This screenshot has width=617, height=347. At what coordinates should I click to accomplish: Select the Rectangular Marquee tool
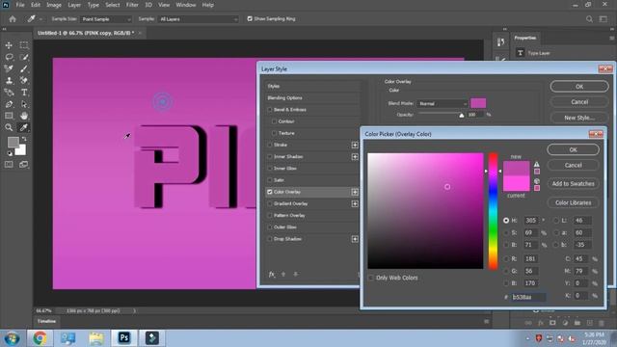click(x=24, y=45)
